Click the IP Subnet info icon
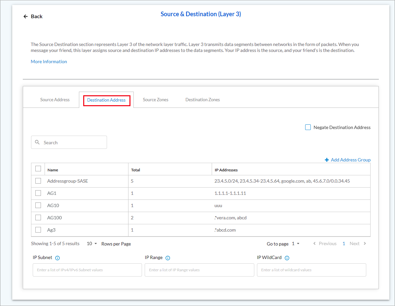 click(x=57, y=258)
